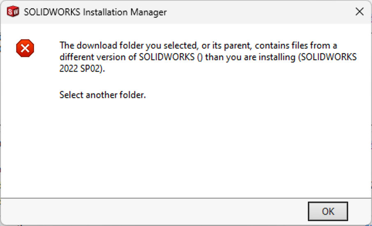Click the red error X icon
Screen dimensions: 372x226
pyautogui.click(x=25, y=49)
